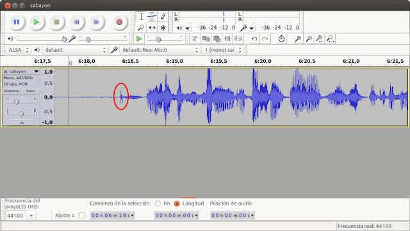Select the Fin radio button
Image resolution: width=410 pixels, height=231 pixels.
pyautogui.click(x=158, y=203)
